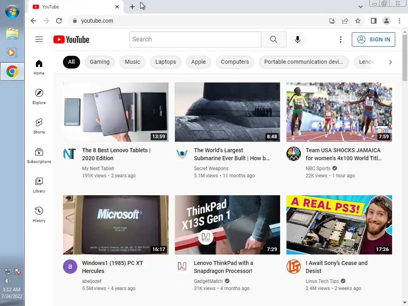Viewport: 408px width, 306px height.
Task: Click Linus Tech Tips channel name
Action: point(322,281)
